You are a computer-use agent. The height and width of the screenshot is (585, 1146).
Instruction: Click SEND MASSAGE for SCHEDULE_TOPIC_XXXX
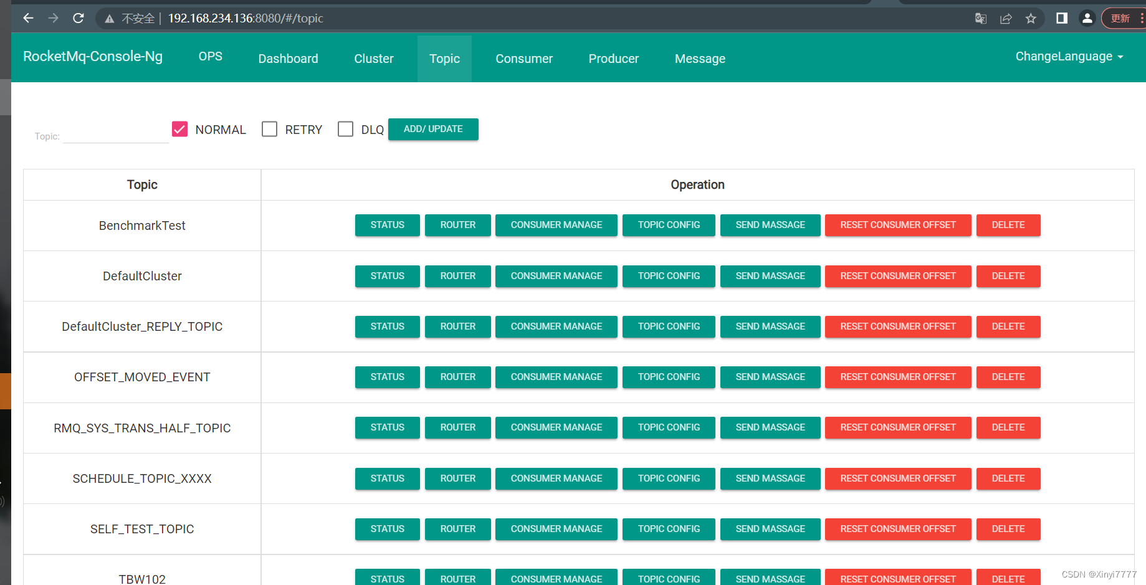coord(770,478)
